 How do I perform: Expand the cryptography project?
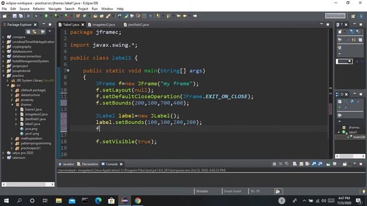click(3, 47)
